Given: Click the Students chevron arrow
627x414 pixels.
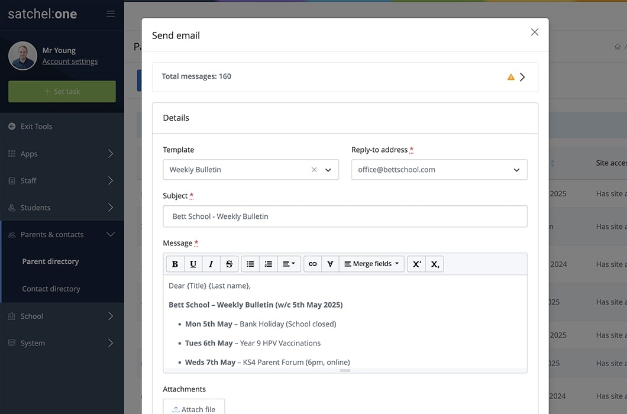Looking at the screenshot, I should 111,208.
